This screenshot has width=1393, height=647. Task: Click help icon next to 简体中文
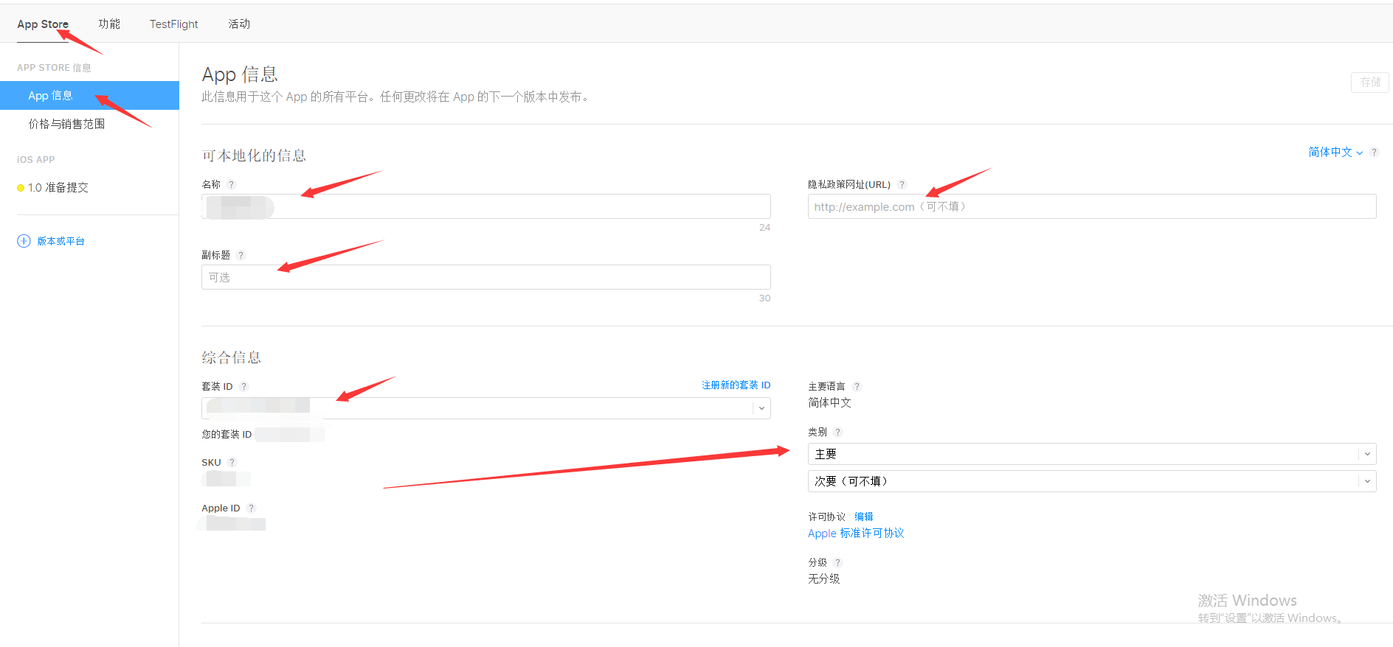[1374, 153]
